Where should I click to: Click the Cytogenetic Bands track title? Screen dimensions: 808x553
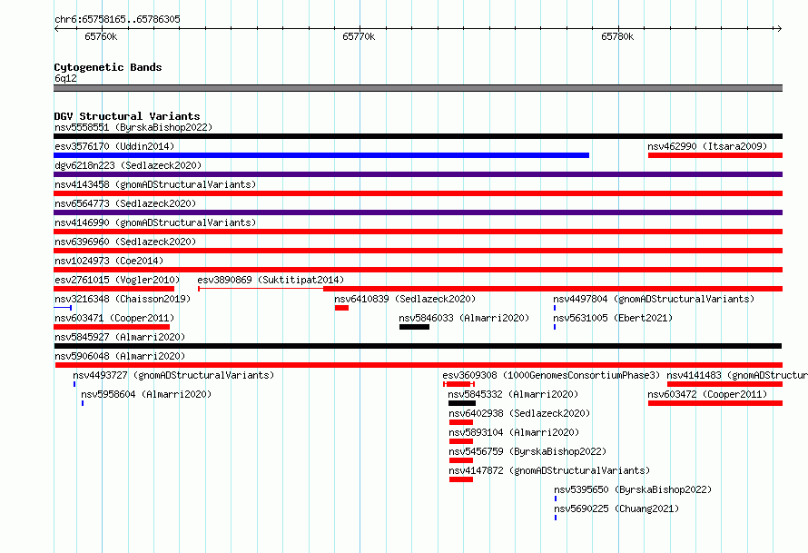108,67
